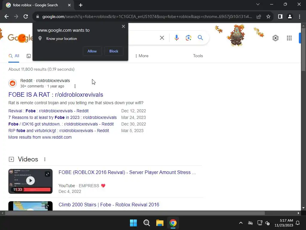Open Windows taskbar search
Viewport: 306px width, 230px height.
point(146,223)
